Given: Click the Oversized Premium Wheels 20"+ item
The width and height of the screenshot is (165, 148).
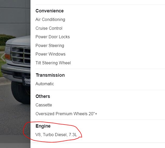Looking at the screenshot, I should (66, 114).
